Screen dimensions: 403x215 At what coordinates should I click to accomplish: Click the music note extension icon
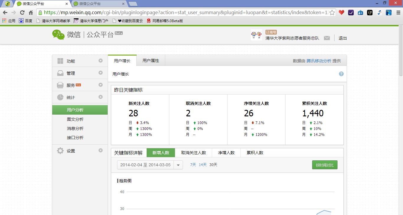tap(379, 13)
